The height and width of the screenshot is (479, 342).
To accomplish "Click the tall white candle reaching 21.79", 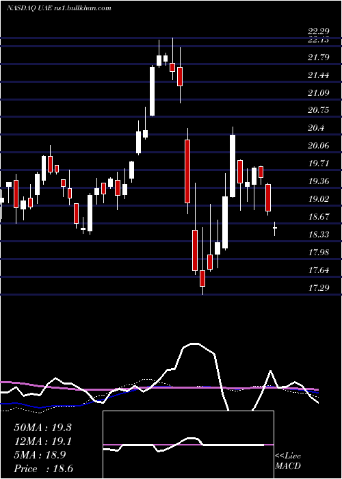I will click(152, 91).
